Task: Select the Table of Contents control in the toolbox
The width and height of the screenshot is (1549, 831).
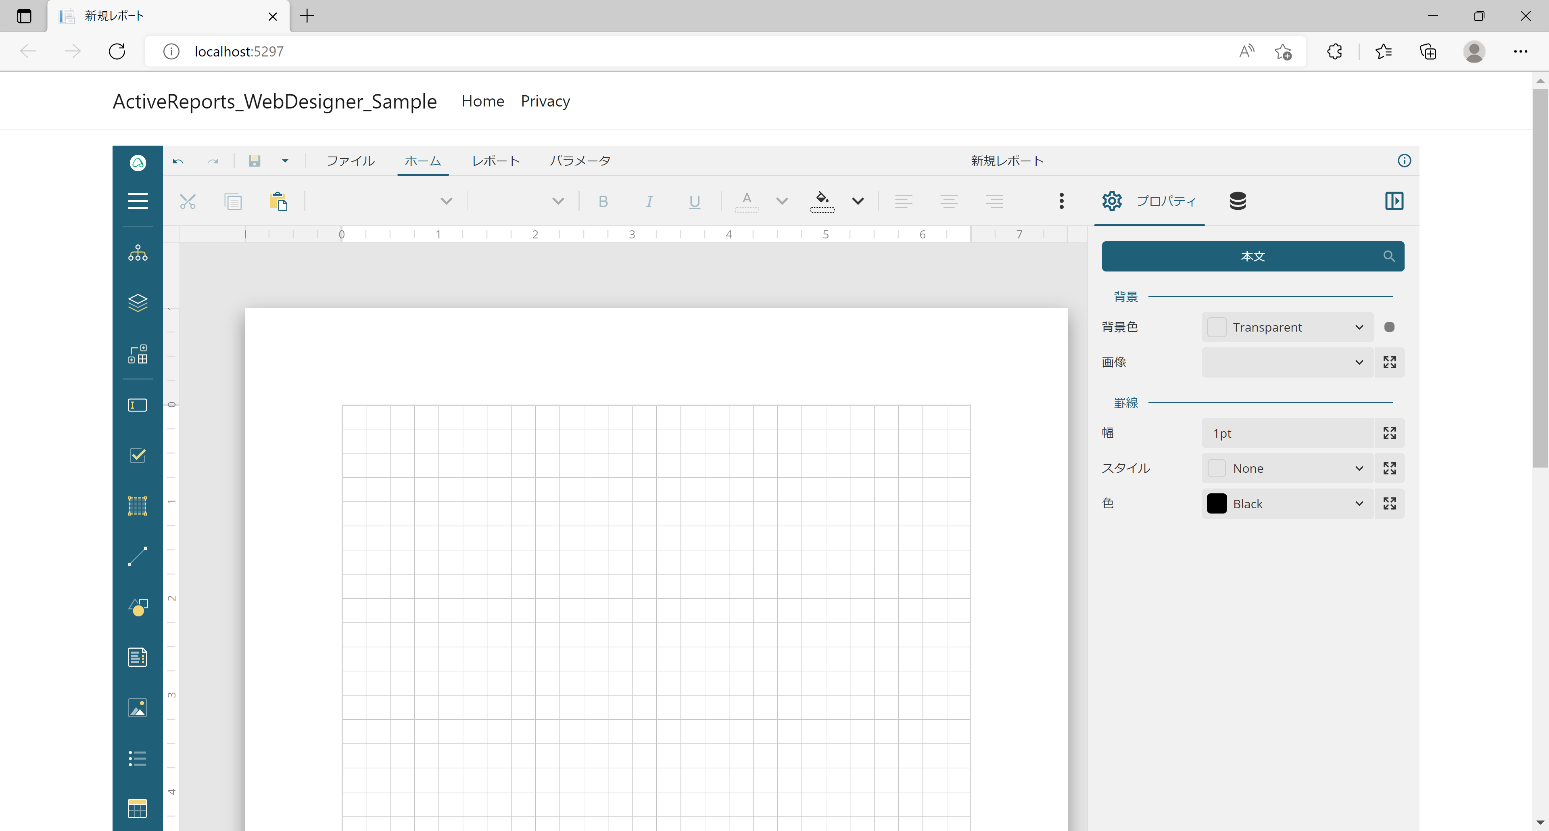Action: point(138,657)
